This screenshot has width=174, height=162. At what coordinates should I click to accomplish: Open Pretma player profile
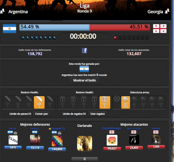(156, 128)
